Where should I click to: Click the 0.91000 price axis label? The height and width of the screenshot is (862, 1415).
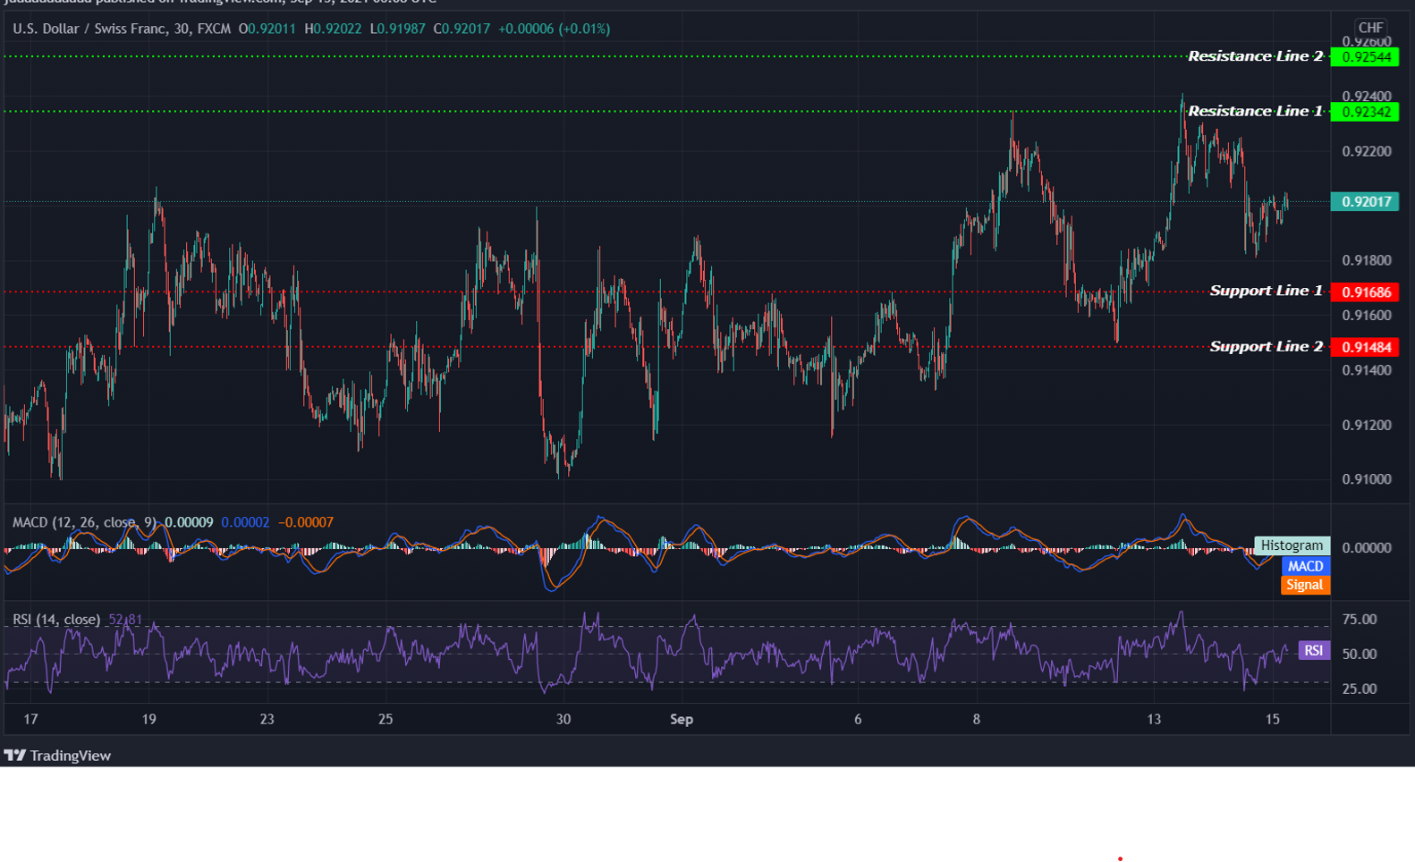[1367, 479]
